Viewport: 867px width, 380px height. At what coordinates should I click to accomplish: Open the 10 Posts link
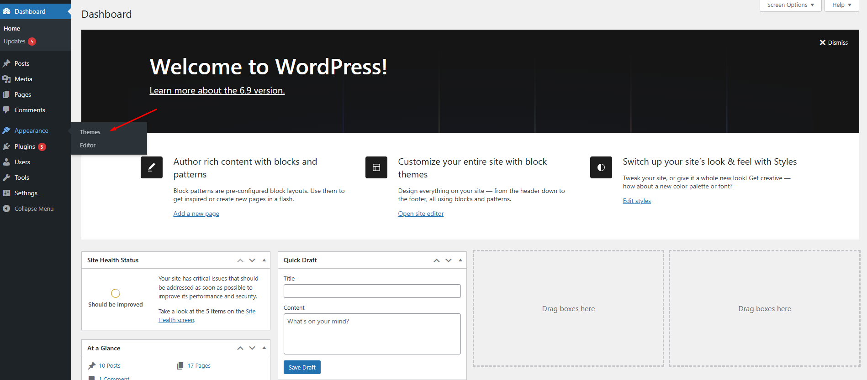click(110, 365)
